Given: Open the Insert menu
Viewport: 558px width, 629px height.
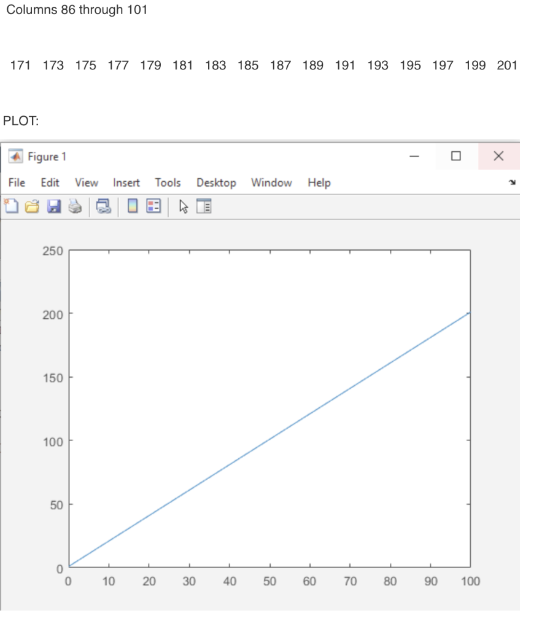Looking at the screenshot, I should pos(126,182).
